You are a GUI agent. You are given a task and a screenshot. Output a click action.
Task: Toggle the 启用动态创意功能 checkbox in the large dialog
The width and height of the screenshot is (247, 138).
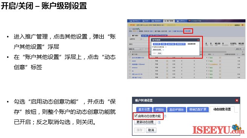[x=136, y=116]
